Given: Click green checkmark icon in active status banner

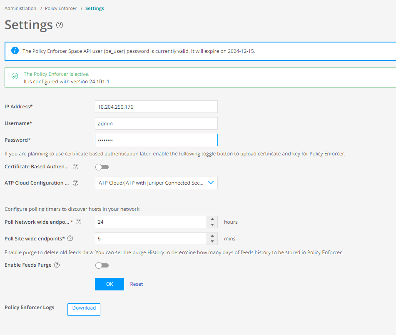Looking at the screenshot, I should [15, 76].
